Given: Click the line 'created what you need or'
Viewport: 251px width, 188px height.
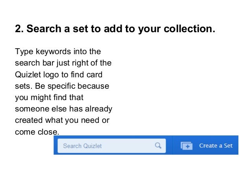Looking at the screenshot, I should pos(62,120).
